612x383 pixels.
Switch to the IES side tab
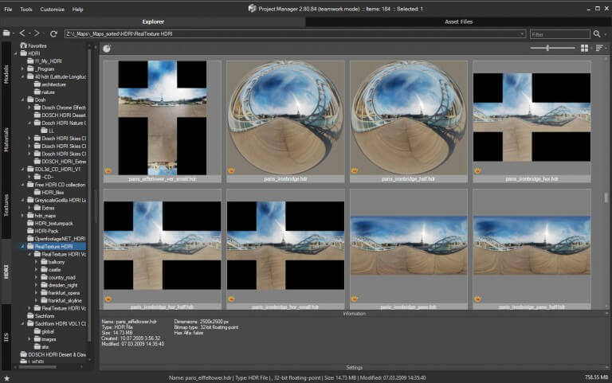pos(6,335)
